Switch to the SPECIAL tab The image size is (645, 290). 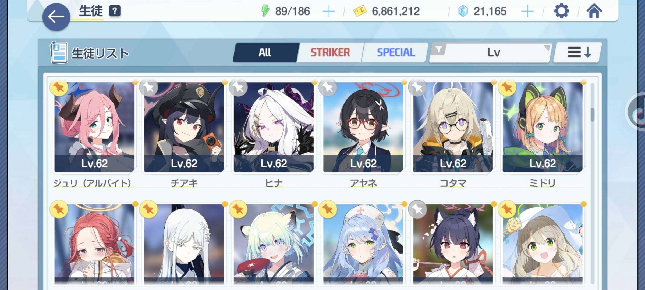(x=396, y=52)
